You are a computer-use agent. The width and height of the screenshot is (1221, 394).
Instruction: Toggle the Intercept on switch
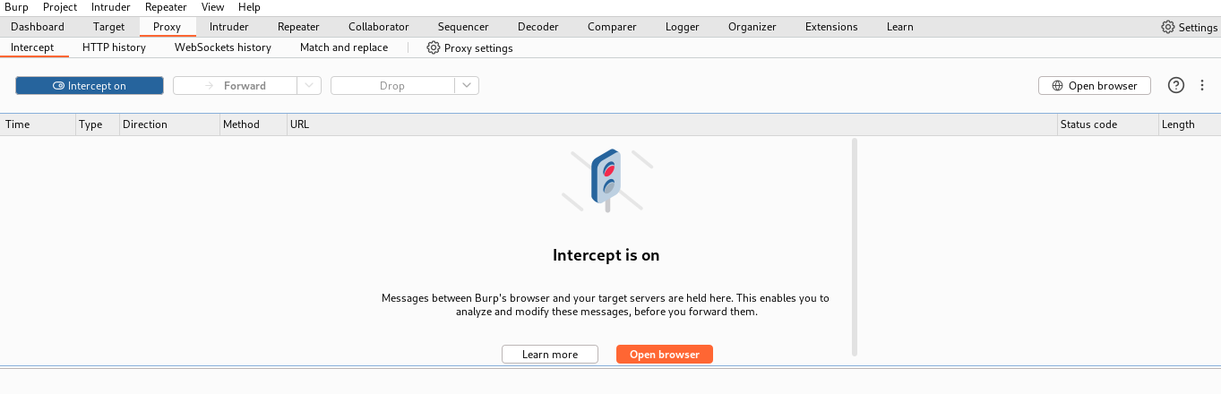90,86
